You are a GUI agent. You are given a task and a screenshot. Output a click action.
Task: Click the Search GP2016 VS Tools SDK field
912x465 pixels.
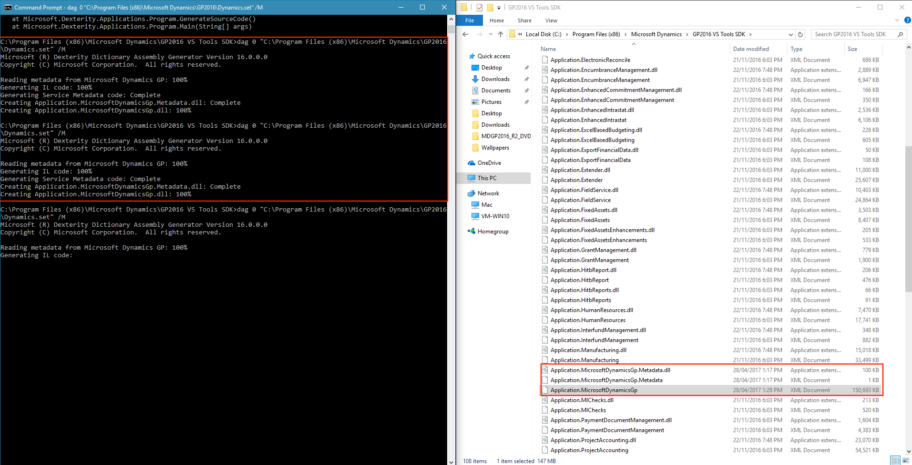tap(851, 34)
